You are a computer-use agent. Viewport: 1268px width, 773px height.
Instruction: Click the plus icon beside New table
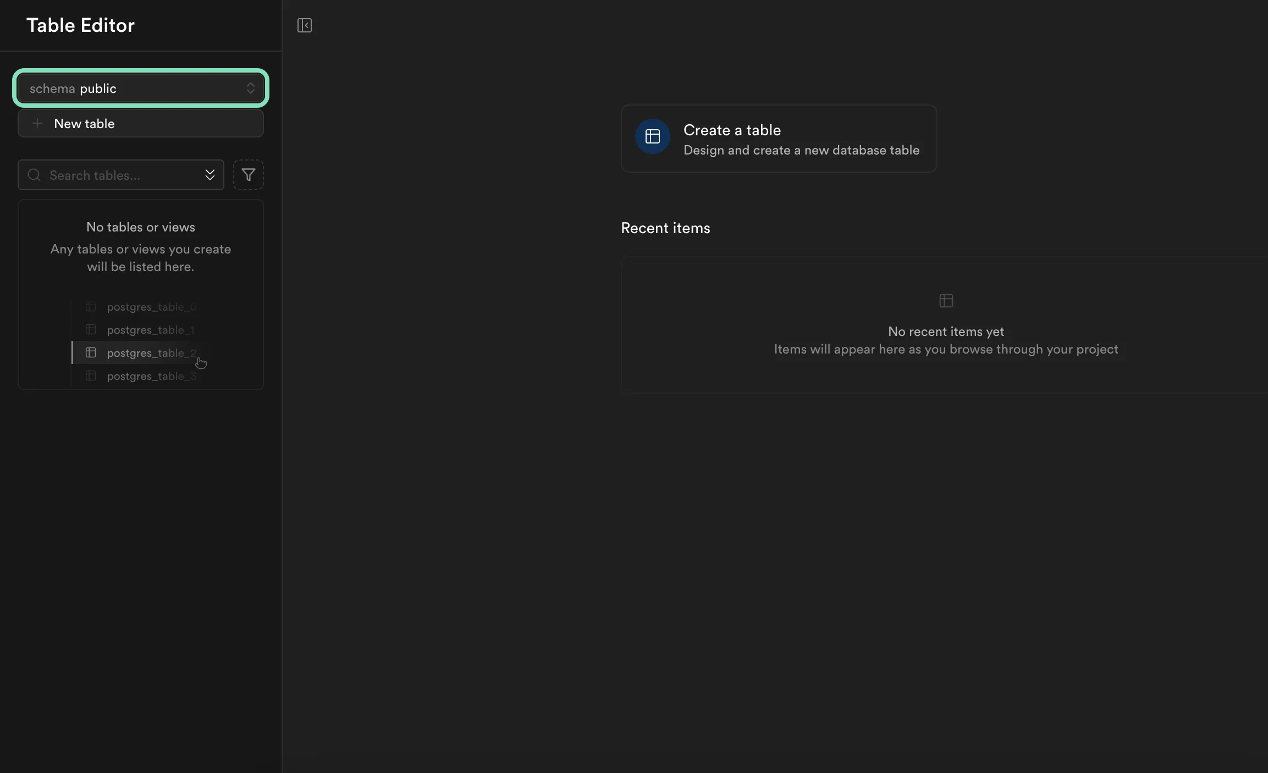click(37, 124)
